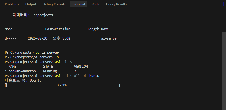Click the LastWriteTime column header
The image size is (226, 110).
click(x=58, y=29)
